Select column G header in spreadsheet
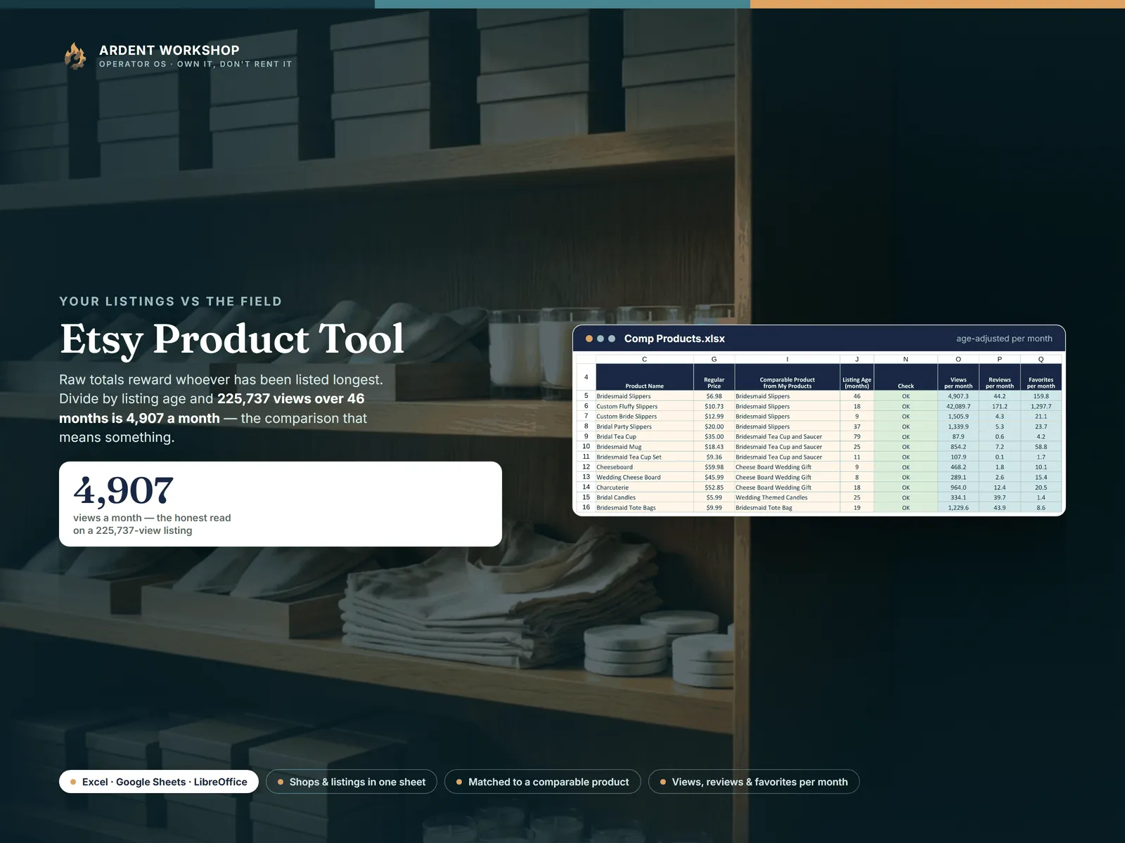The image size is (1125, 843). tap(714, 359)
